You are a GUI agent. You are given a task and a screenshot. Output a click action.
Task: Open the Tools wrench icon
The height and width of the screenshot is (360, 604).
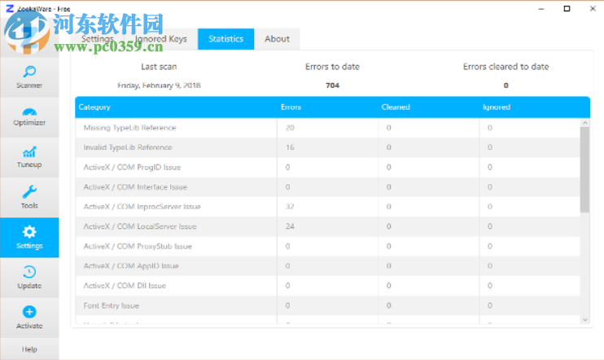click(x=29, y=191)
